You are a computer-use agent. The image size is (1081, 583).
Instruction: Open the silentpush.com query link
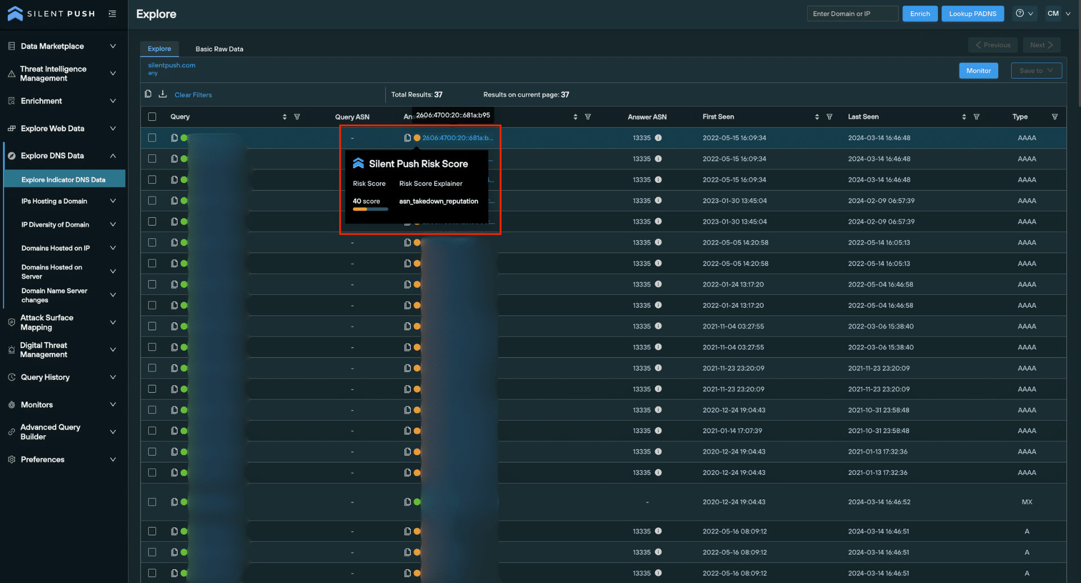pos(172,65)
